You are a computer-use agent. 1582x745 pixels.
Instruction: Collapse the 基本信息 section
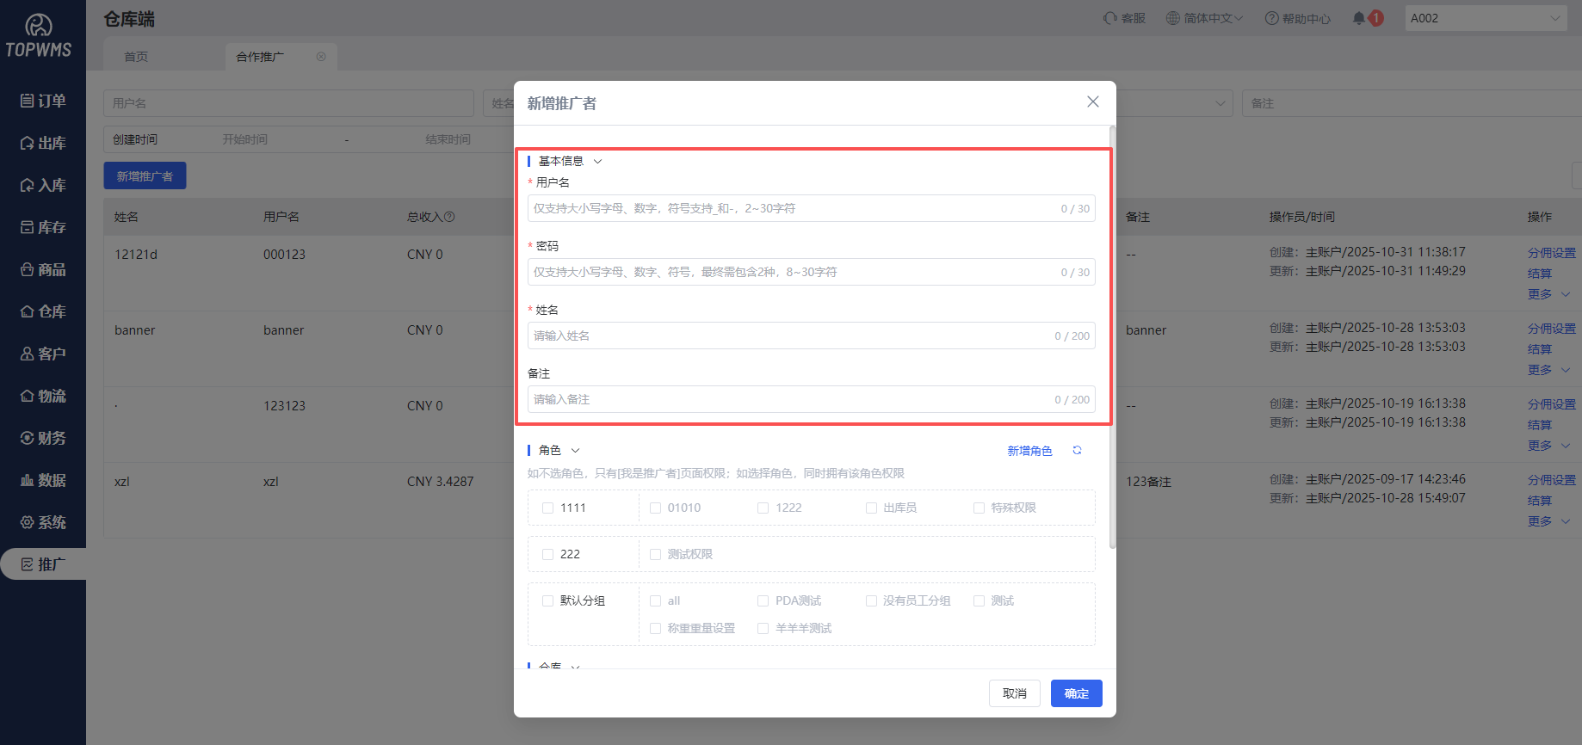tap(598, 162)
